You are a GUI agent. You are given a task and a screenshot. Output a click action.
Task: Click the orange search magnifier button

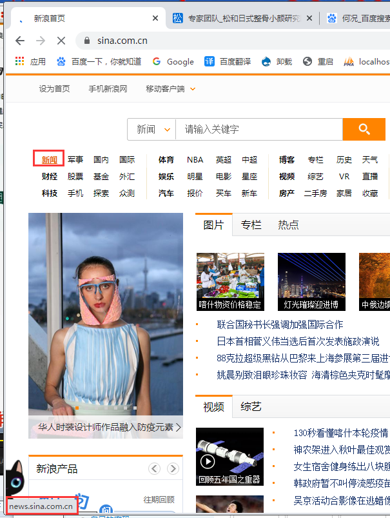[x=364, y=129]
